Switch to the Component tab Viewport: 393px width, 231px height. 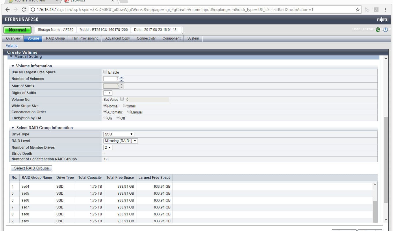pyautogui.click(x=172, y=38)
